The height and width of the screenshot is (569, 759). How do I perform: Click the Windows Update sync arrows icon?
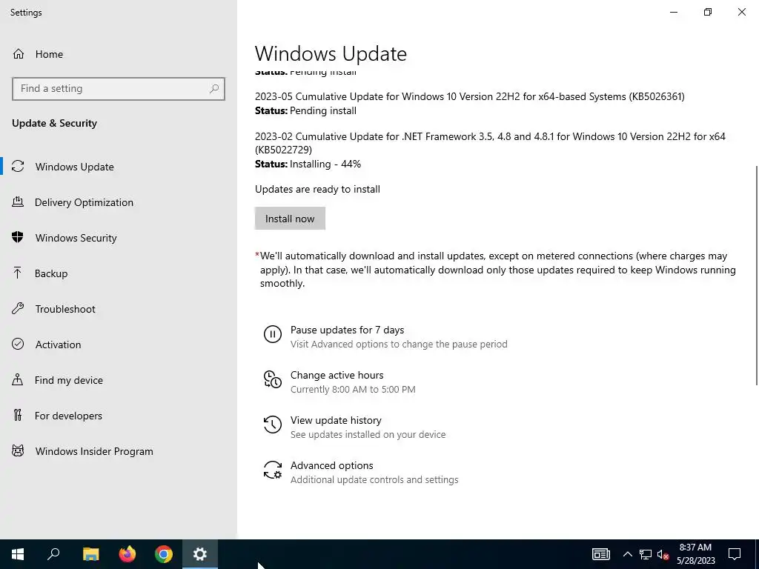[x=18, y=167]
